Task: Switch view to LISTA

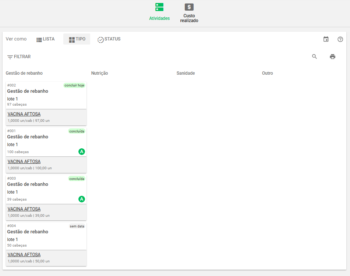Action: (x=46, y=39)
